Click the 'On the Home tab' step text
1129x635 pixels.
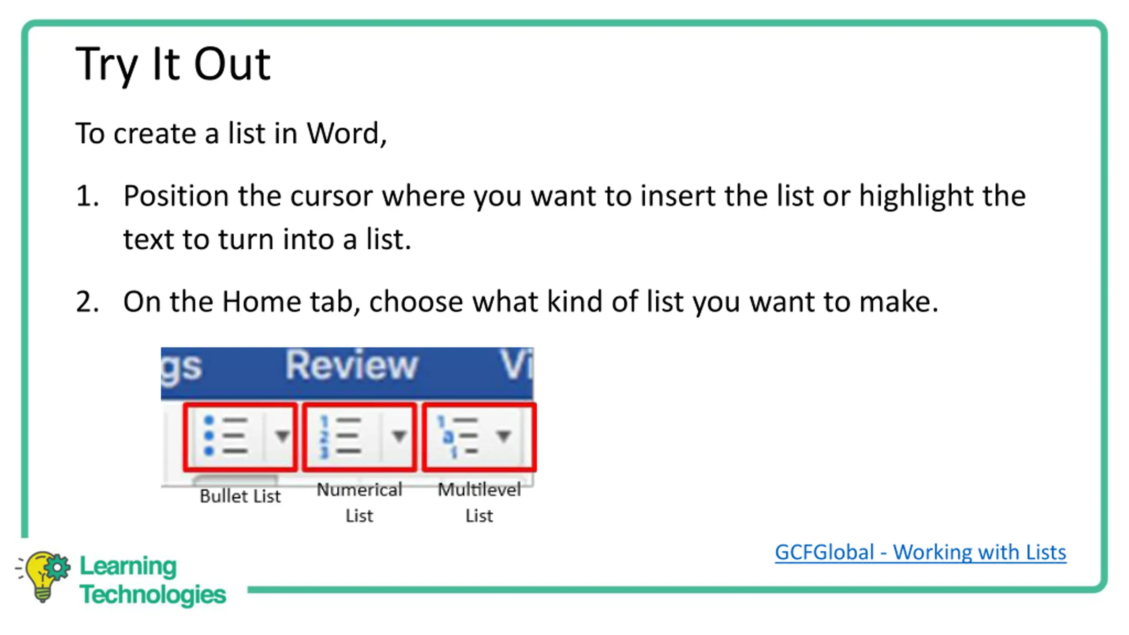tap(531, 302)
